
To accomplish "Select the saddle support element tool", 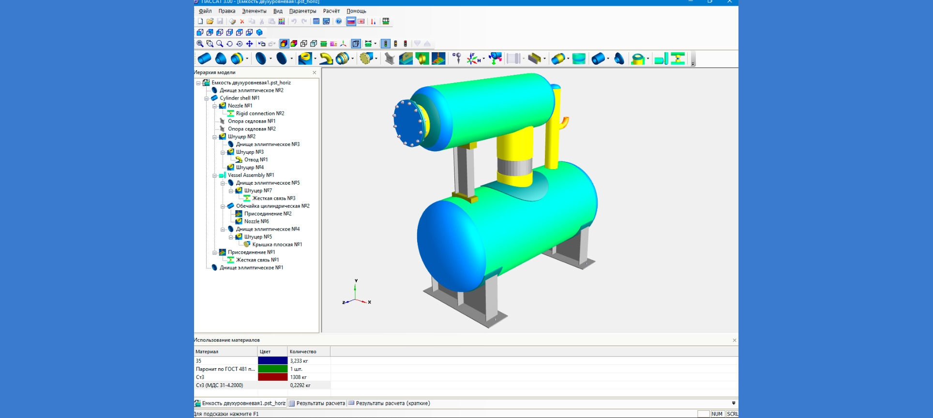I will pos(390,59).
